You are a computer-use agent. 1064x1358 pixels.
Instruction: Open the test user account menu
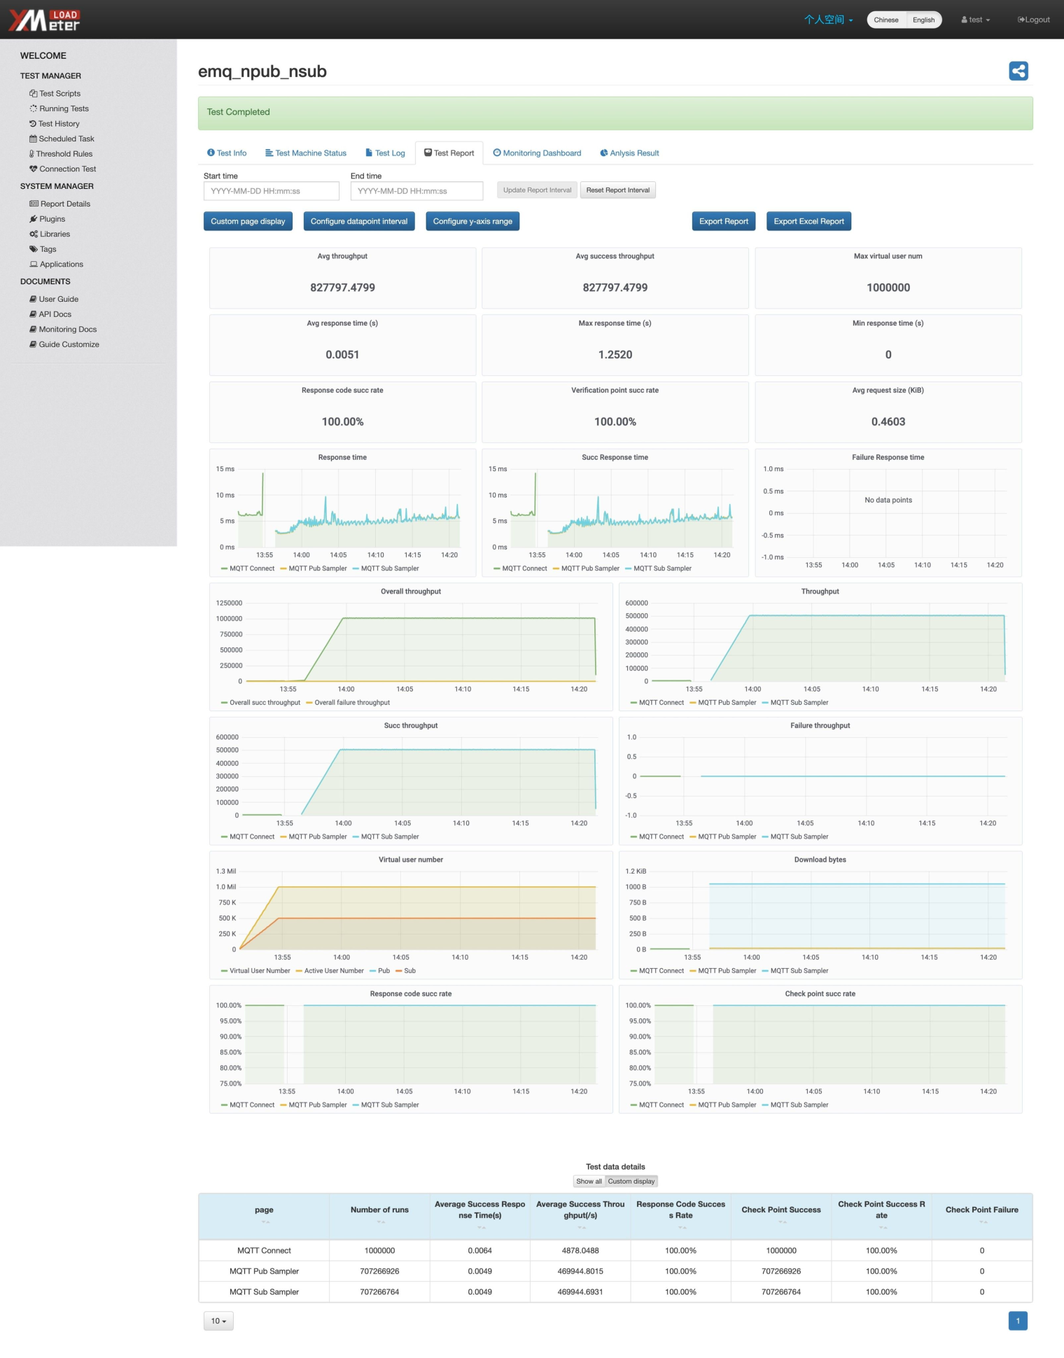[976, 20]
